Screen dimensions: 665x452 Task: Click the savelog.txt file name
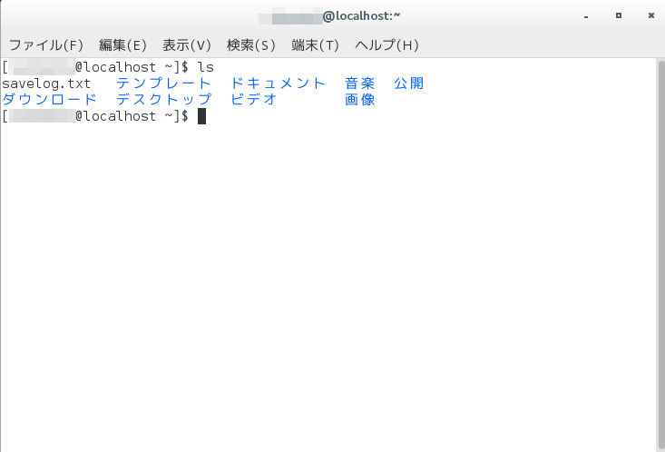pyautogui.click(x=46, y=84)
